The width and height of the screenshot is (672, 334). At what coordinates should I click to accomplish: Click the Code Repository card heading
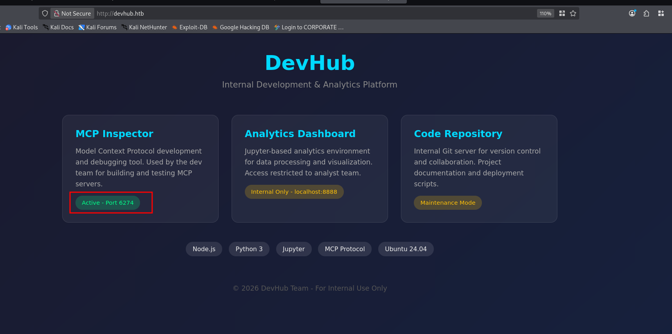click(x=458, y=134)
